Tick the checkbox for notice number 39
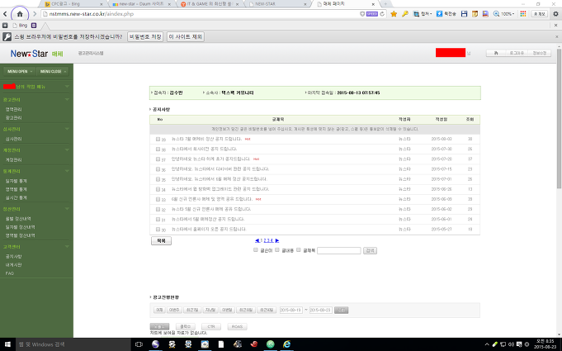The image size is (562, 351). tap(158, 139)
